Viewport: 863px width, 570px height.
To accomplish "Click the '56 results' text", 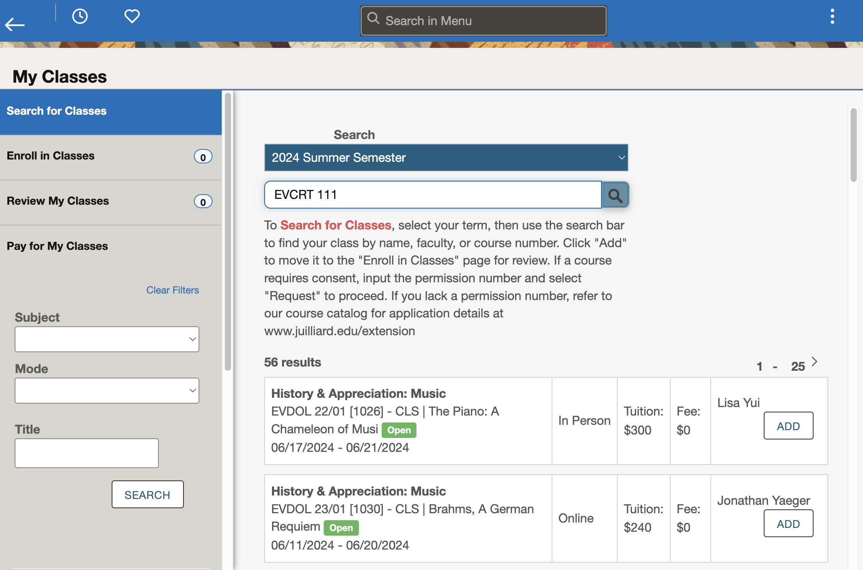I will (x=292, y=362).
